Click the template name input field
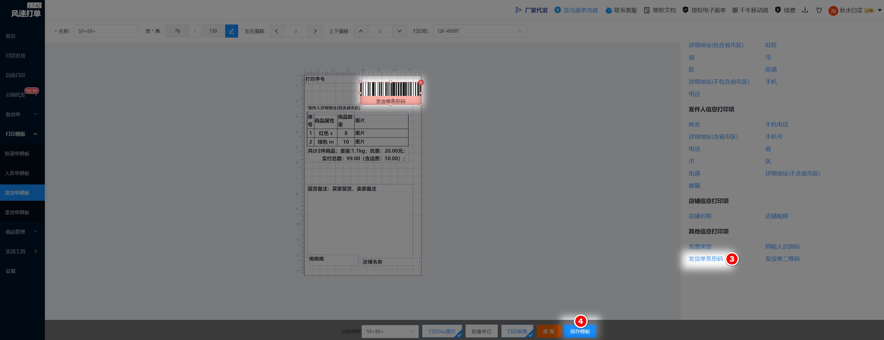The image size is (884, 340). pos(106,31)
